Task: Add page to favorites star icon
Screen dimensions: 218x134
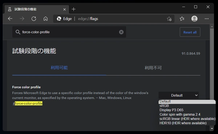Action: pos(169,19)
